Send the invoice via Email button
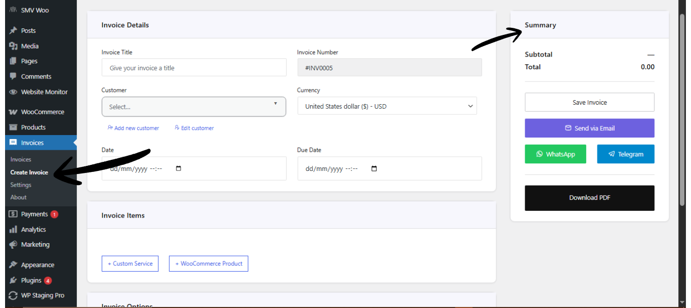691x308 pixels. 589,128
